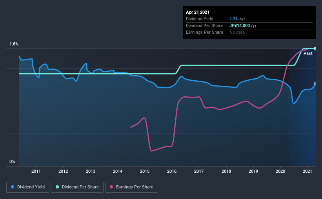
Task: Click the pink Earnings Per Share legend dot
Action: (111, 187)
